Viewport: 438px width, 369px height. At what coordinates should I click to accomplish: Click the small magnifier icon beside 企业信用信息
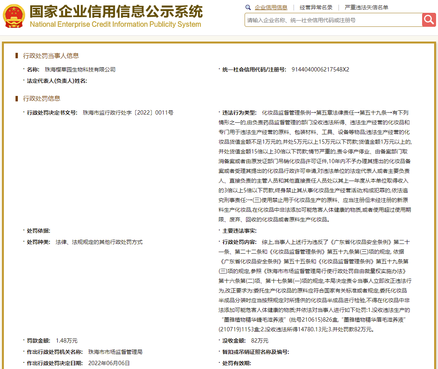coord(248,7)
